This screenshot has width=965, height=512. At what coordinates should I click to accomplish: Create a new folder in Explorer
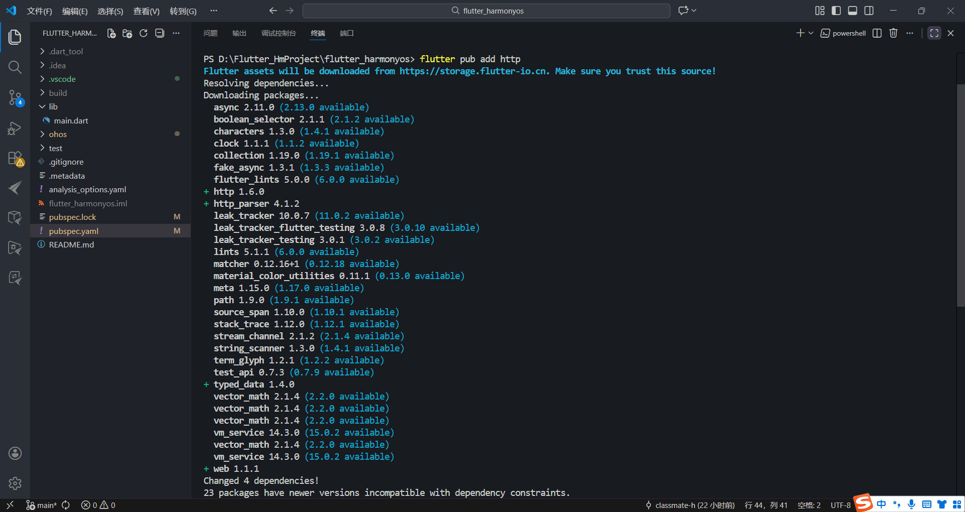pos(127,33)
